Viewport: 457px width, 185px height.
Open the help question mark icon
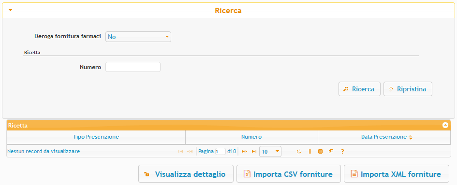click(342, 152)
